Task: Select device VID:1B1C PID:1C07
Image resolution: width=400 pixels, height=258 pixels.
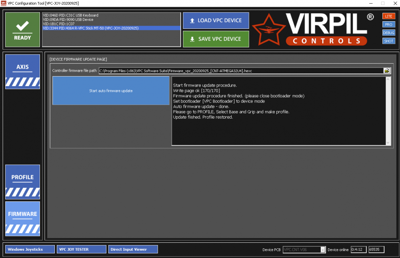Action: click(x=111, y=24)
